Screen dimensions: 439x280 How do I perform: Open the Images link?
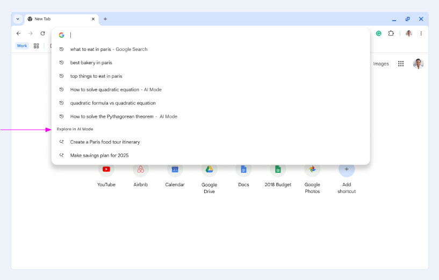coord(381,64)
